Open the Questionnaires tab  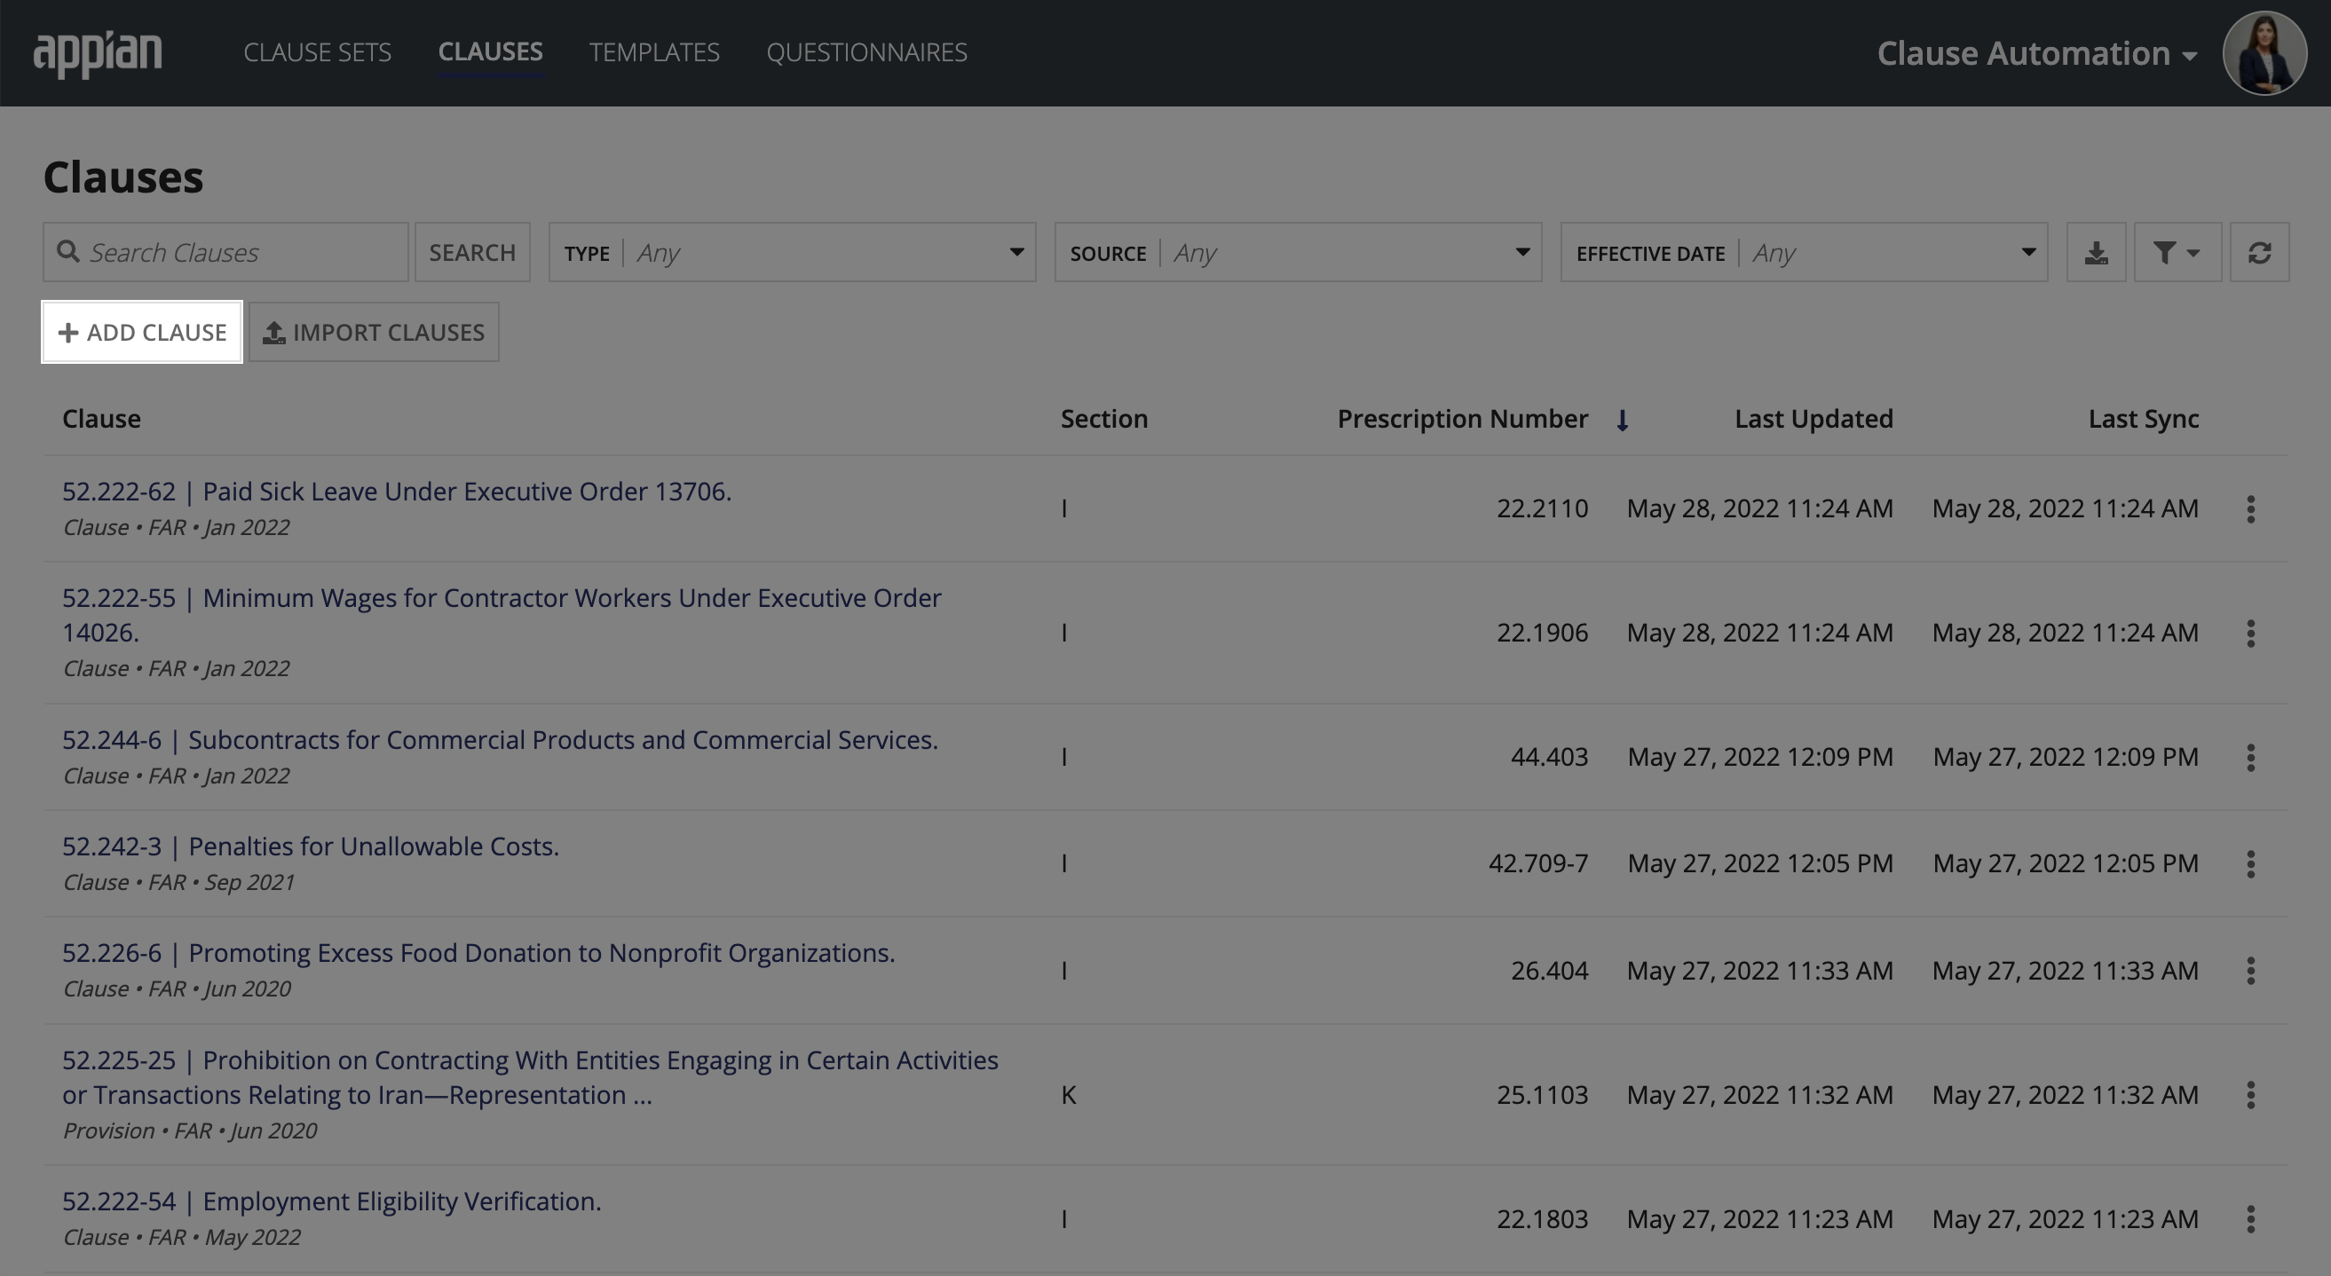coord(867,52)
